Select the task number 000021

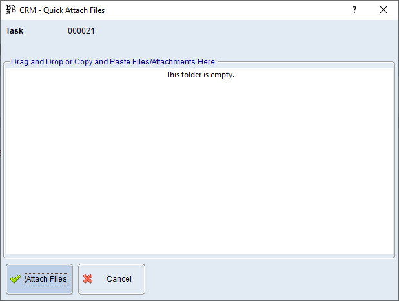tap(81, 31)
